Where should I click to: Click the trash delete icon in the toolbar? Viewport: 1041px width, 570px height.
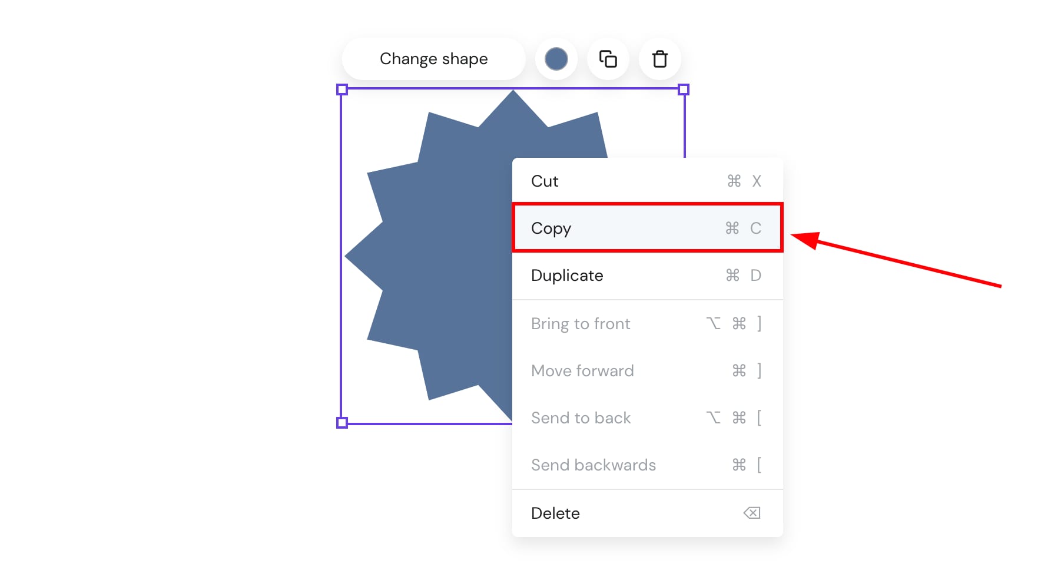pos(659,59)
